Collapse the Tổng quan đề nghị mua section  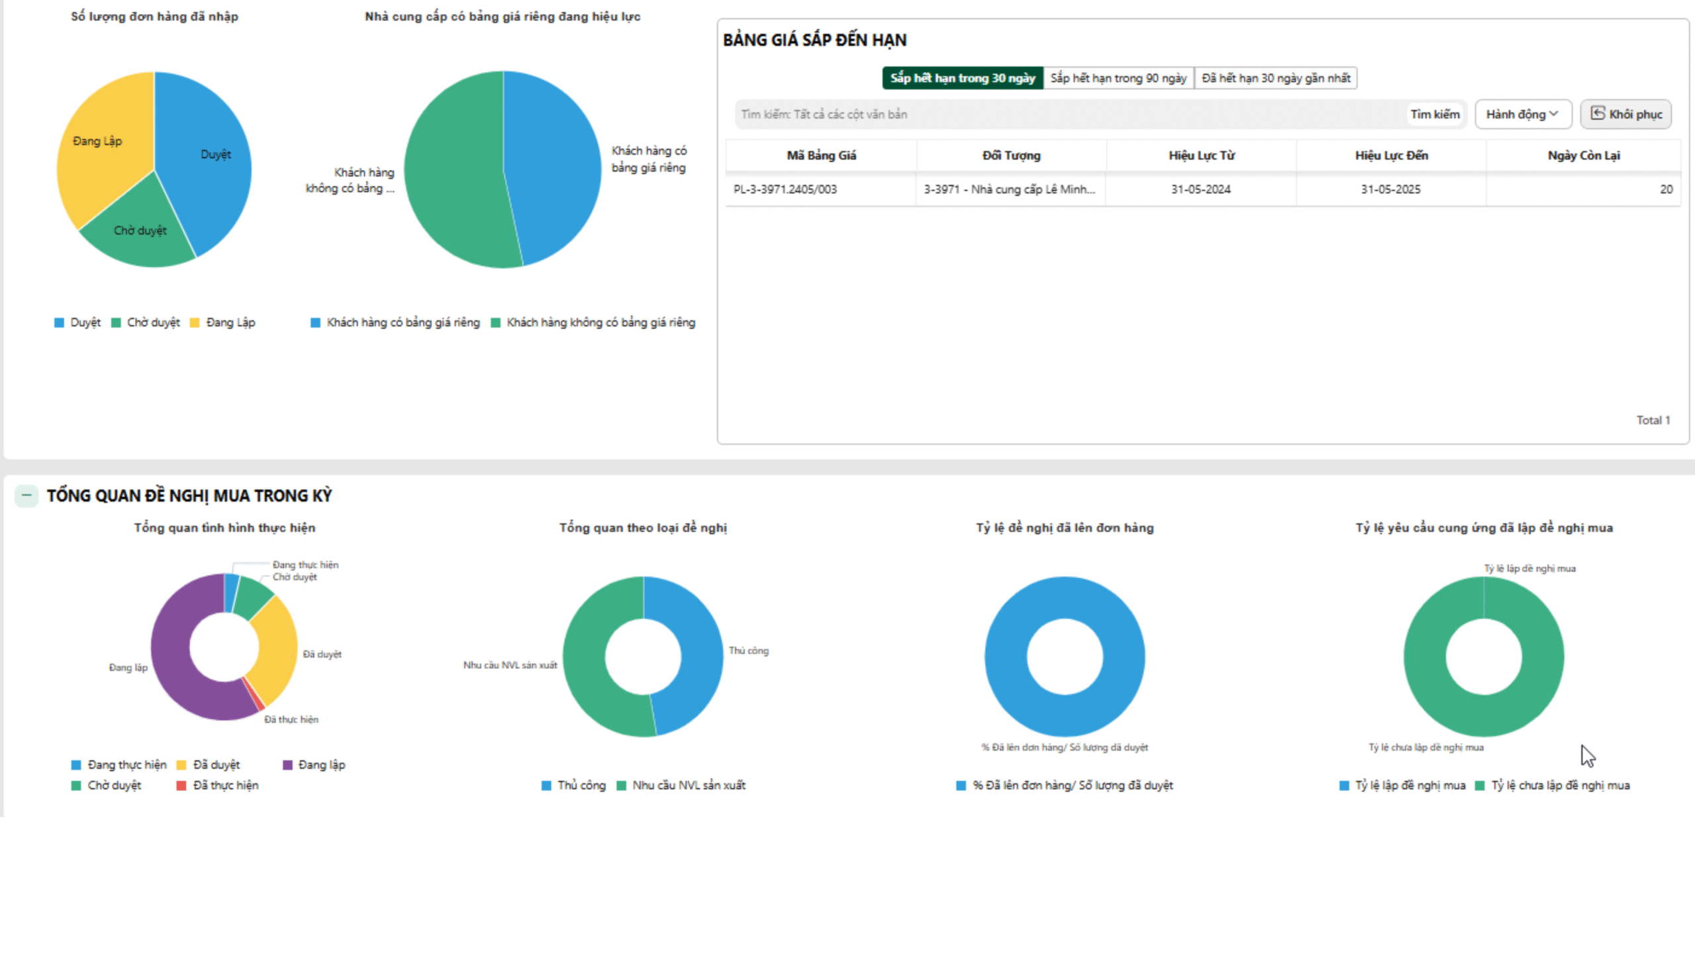click(x=26, y=495)
